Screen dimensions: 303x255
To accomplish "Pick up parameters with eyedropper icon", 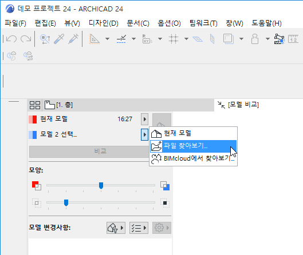I will 59,39.
